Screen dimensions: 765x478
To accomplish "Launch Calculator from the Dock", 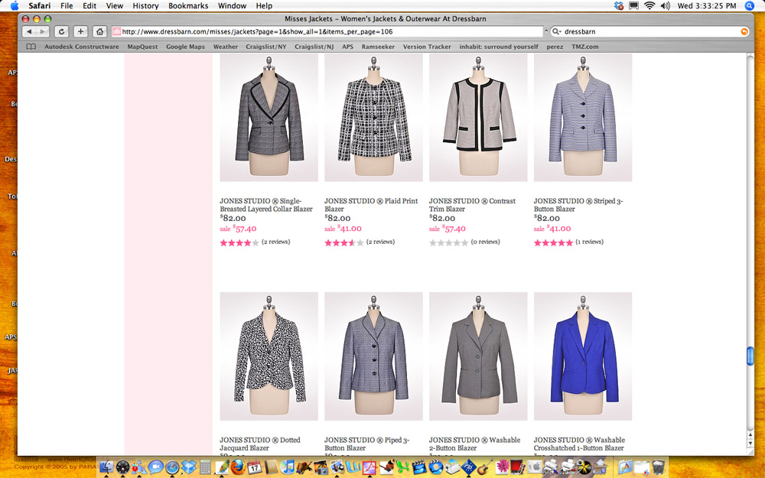I will pyautogui.click(x=205, y=467).
